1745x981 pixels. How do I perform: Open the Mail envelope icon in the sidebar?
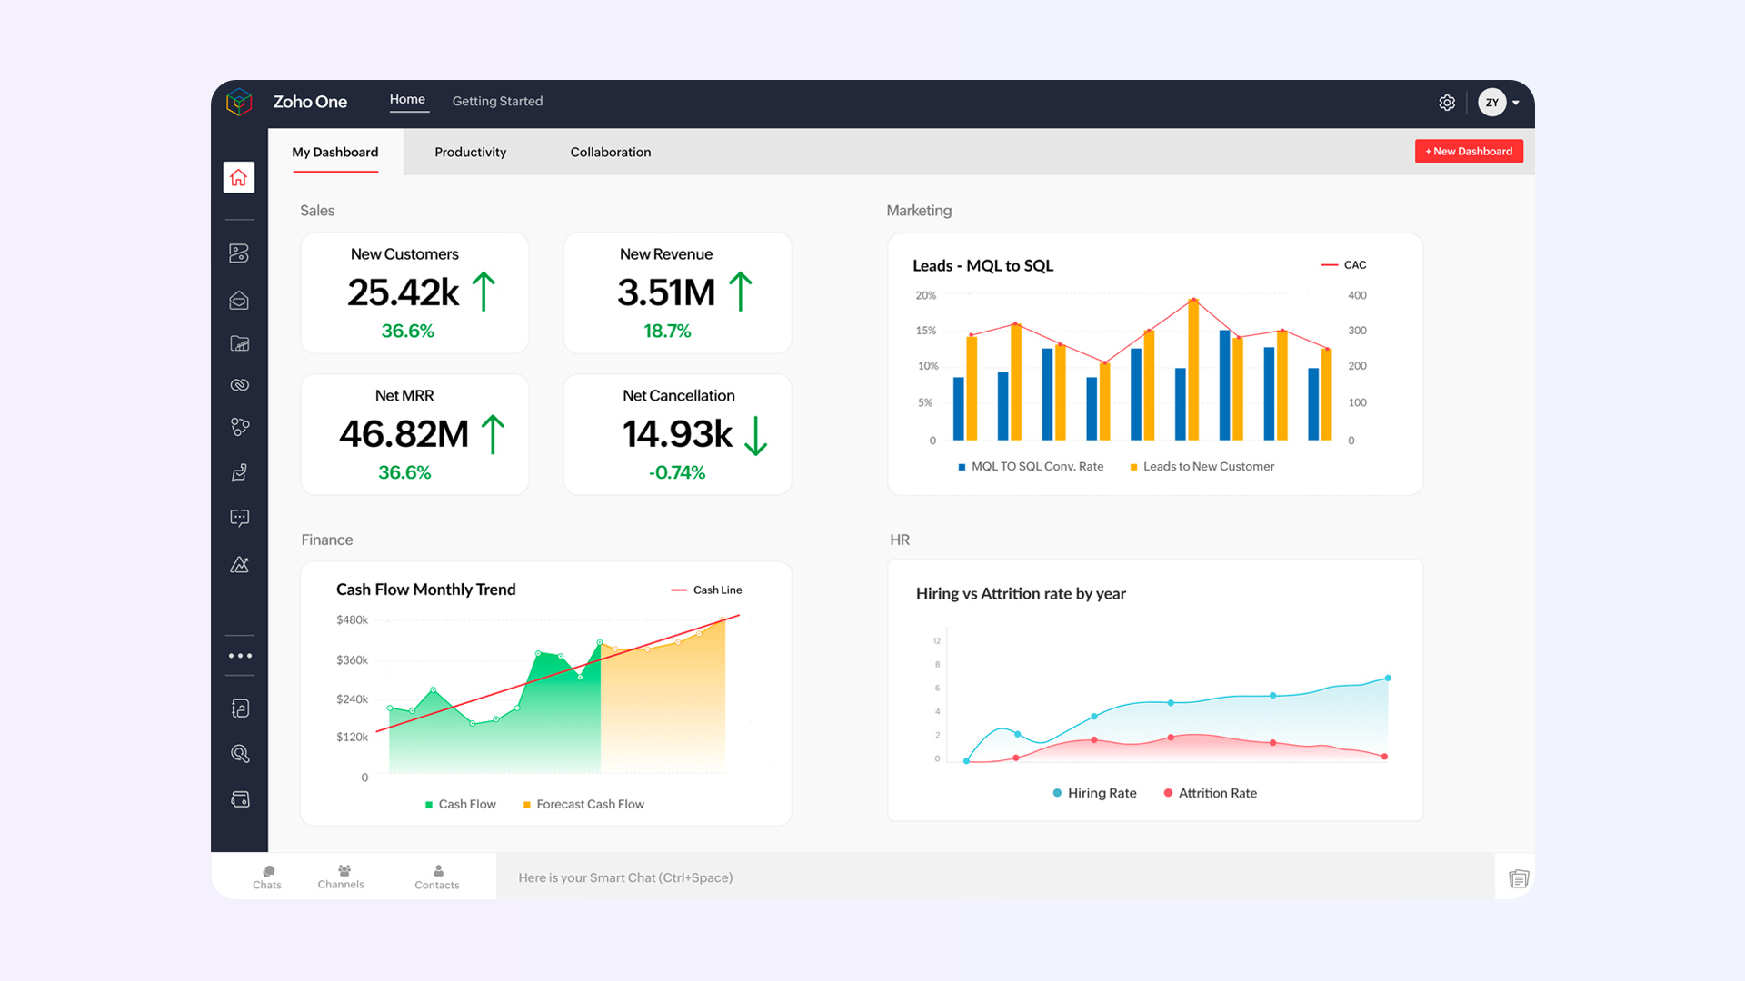tap(239, 300)
